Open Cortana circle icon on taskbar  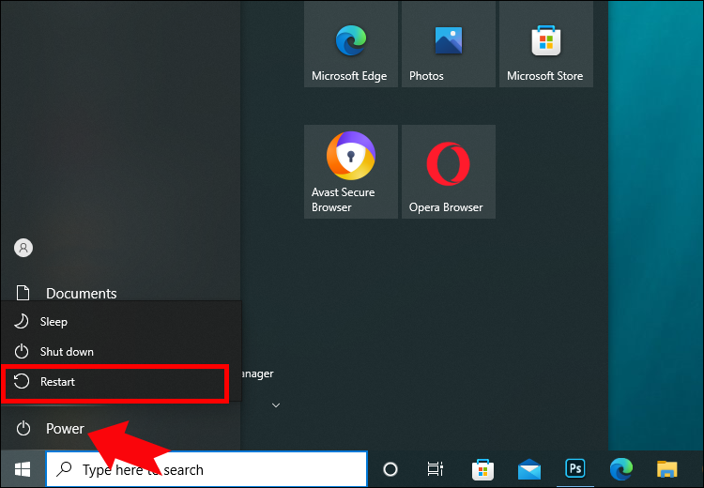[390, 469]
